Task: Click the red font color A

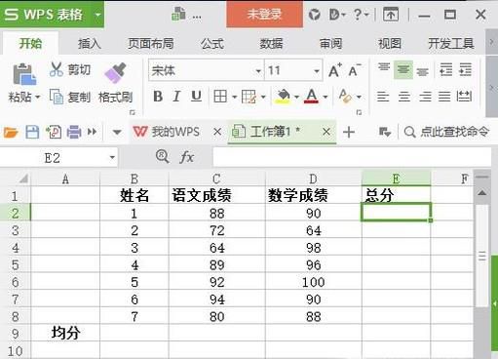Action: click(311, 97)
